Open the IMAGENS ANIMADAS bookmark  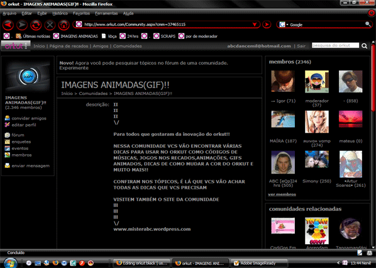point(76,36)
